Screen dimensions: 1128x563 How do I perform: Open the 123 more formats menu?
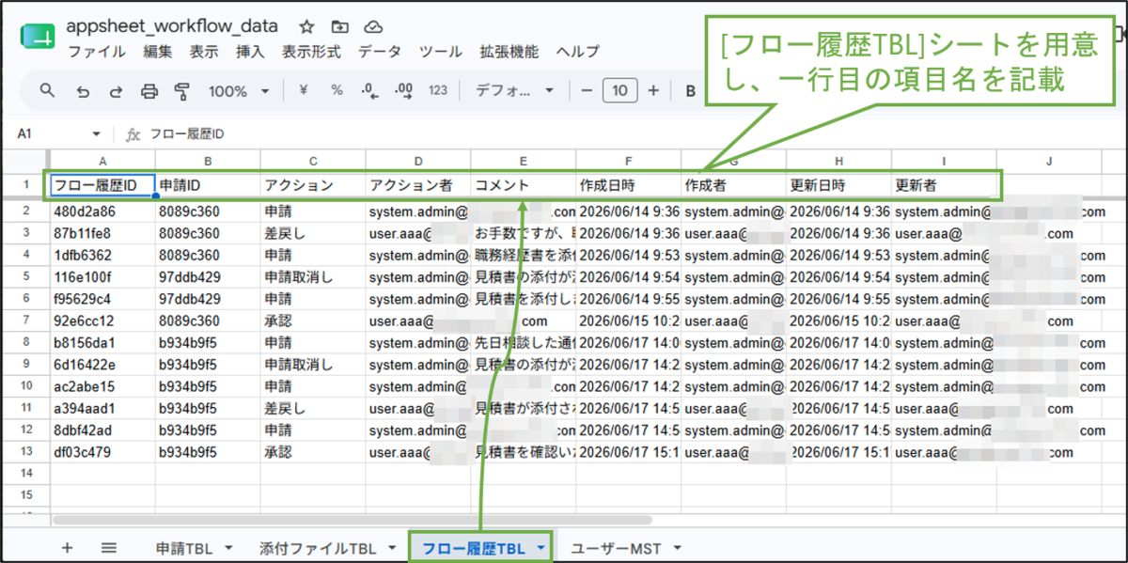pyautogui.click(x=438, y=91)
